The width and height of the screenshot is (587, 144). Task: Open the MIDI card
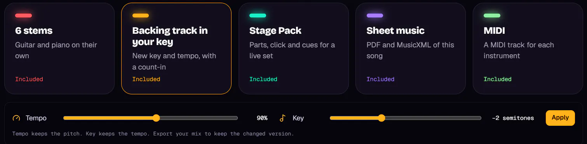pos(528,49)
